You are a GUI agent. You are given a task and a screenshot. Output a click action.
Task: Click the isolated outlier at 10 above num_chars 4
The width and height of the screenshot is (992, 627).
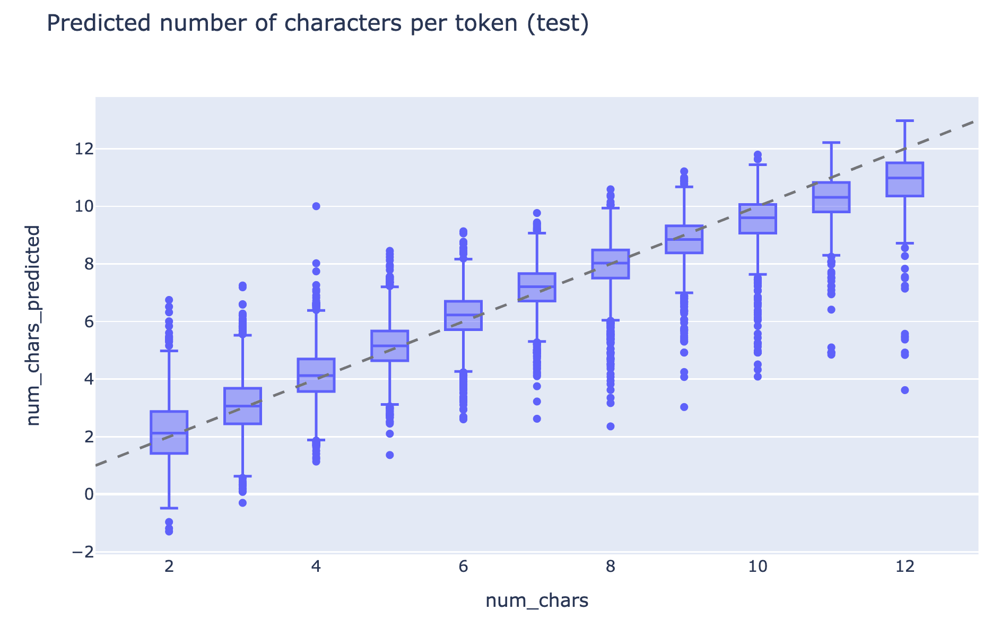[316, 206]
